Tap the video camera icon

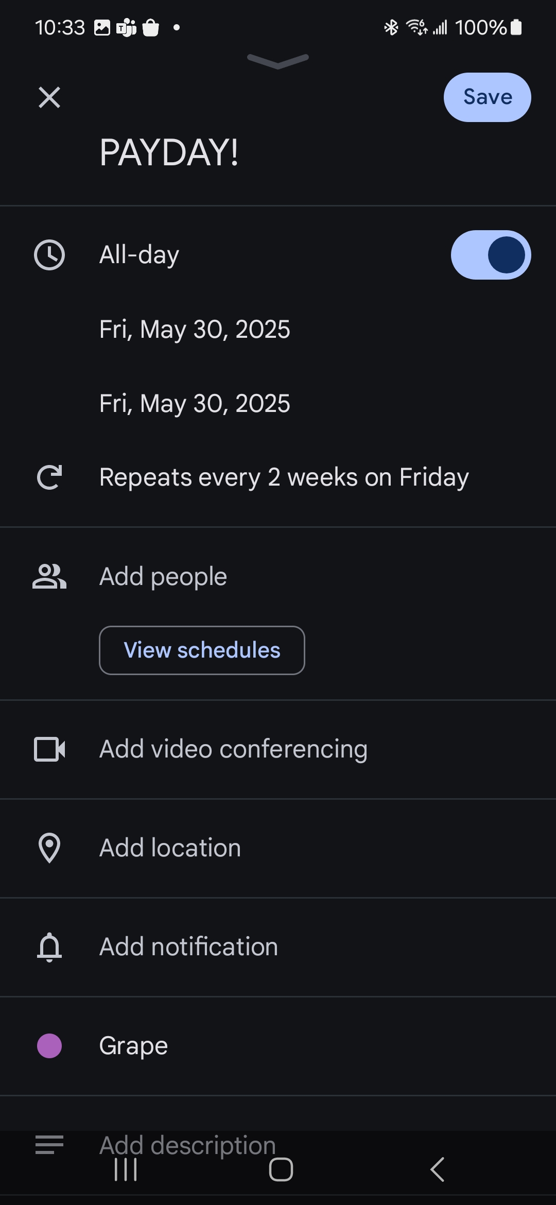click(49, 749)
